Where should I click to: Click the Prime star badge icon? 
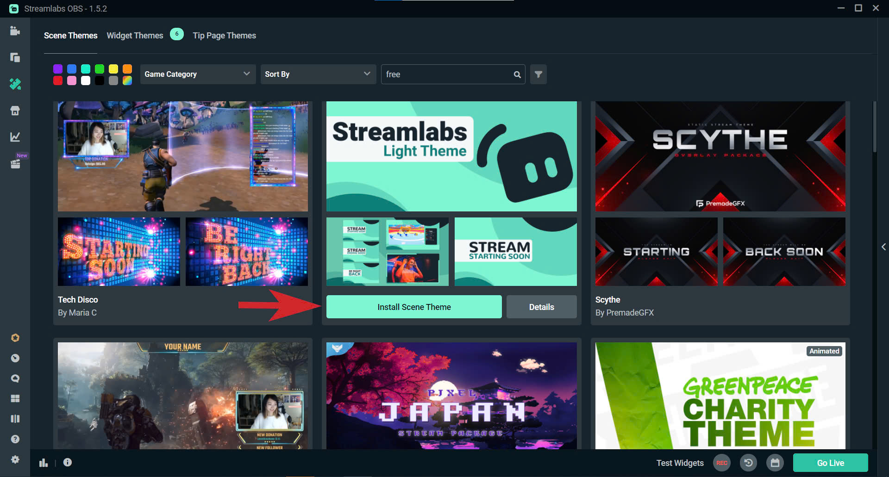pyautogui.click(x=15, y=338)
